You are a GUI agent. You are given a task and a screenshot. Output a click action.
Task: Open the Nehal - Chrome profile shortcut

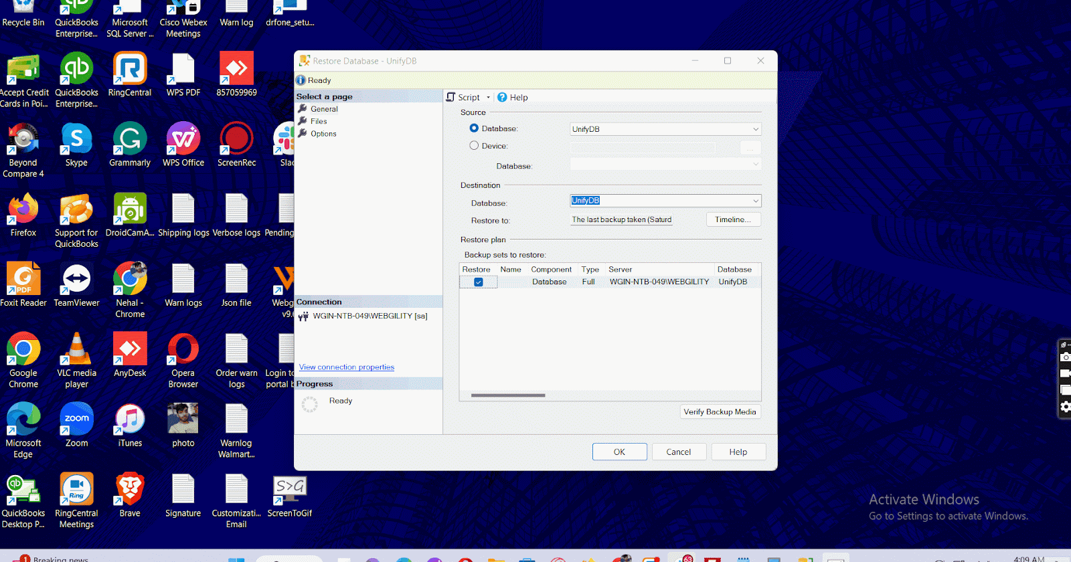(130, 291)
